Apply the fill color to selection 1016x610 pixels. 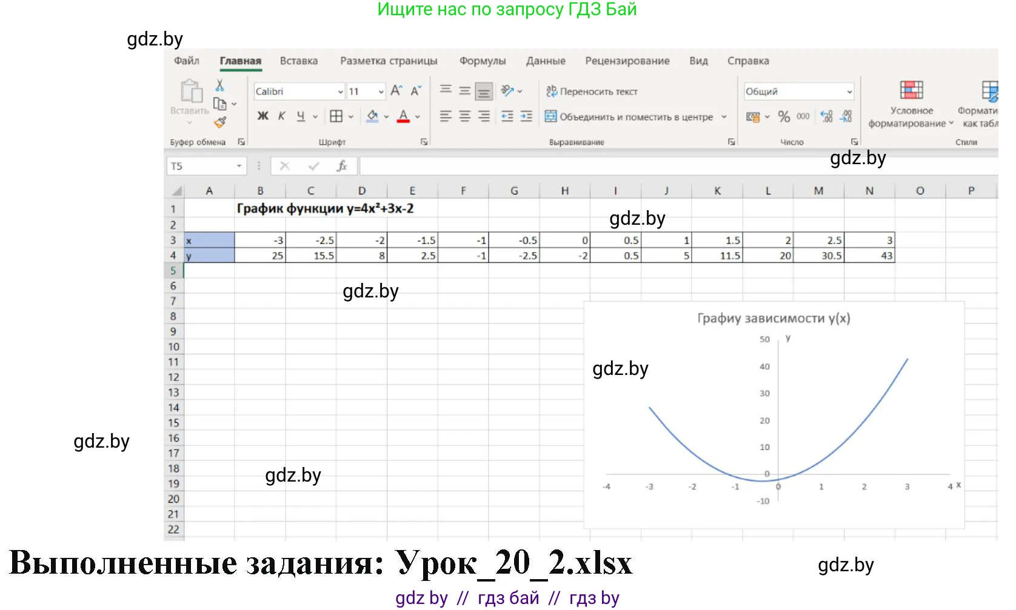pos(372,116)
